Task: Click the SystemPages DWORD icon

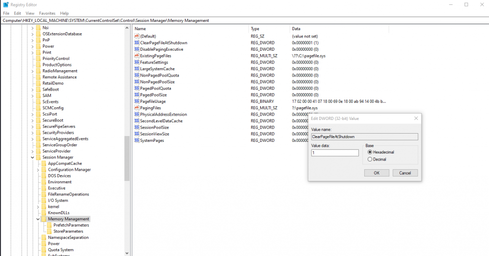Action: [x=136, y=140]
